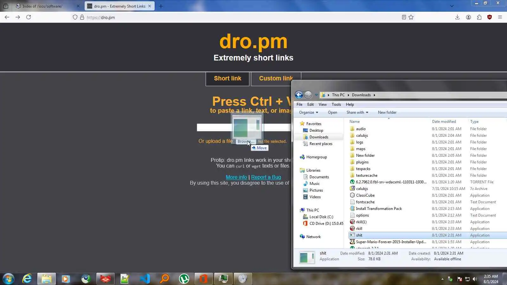Screen dimensions: 507x285
Task: Click Open in the Explorer toolbar
Action: coord(332,112)
